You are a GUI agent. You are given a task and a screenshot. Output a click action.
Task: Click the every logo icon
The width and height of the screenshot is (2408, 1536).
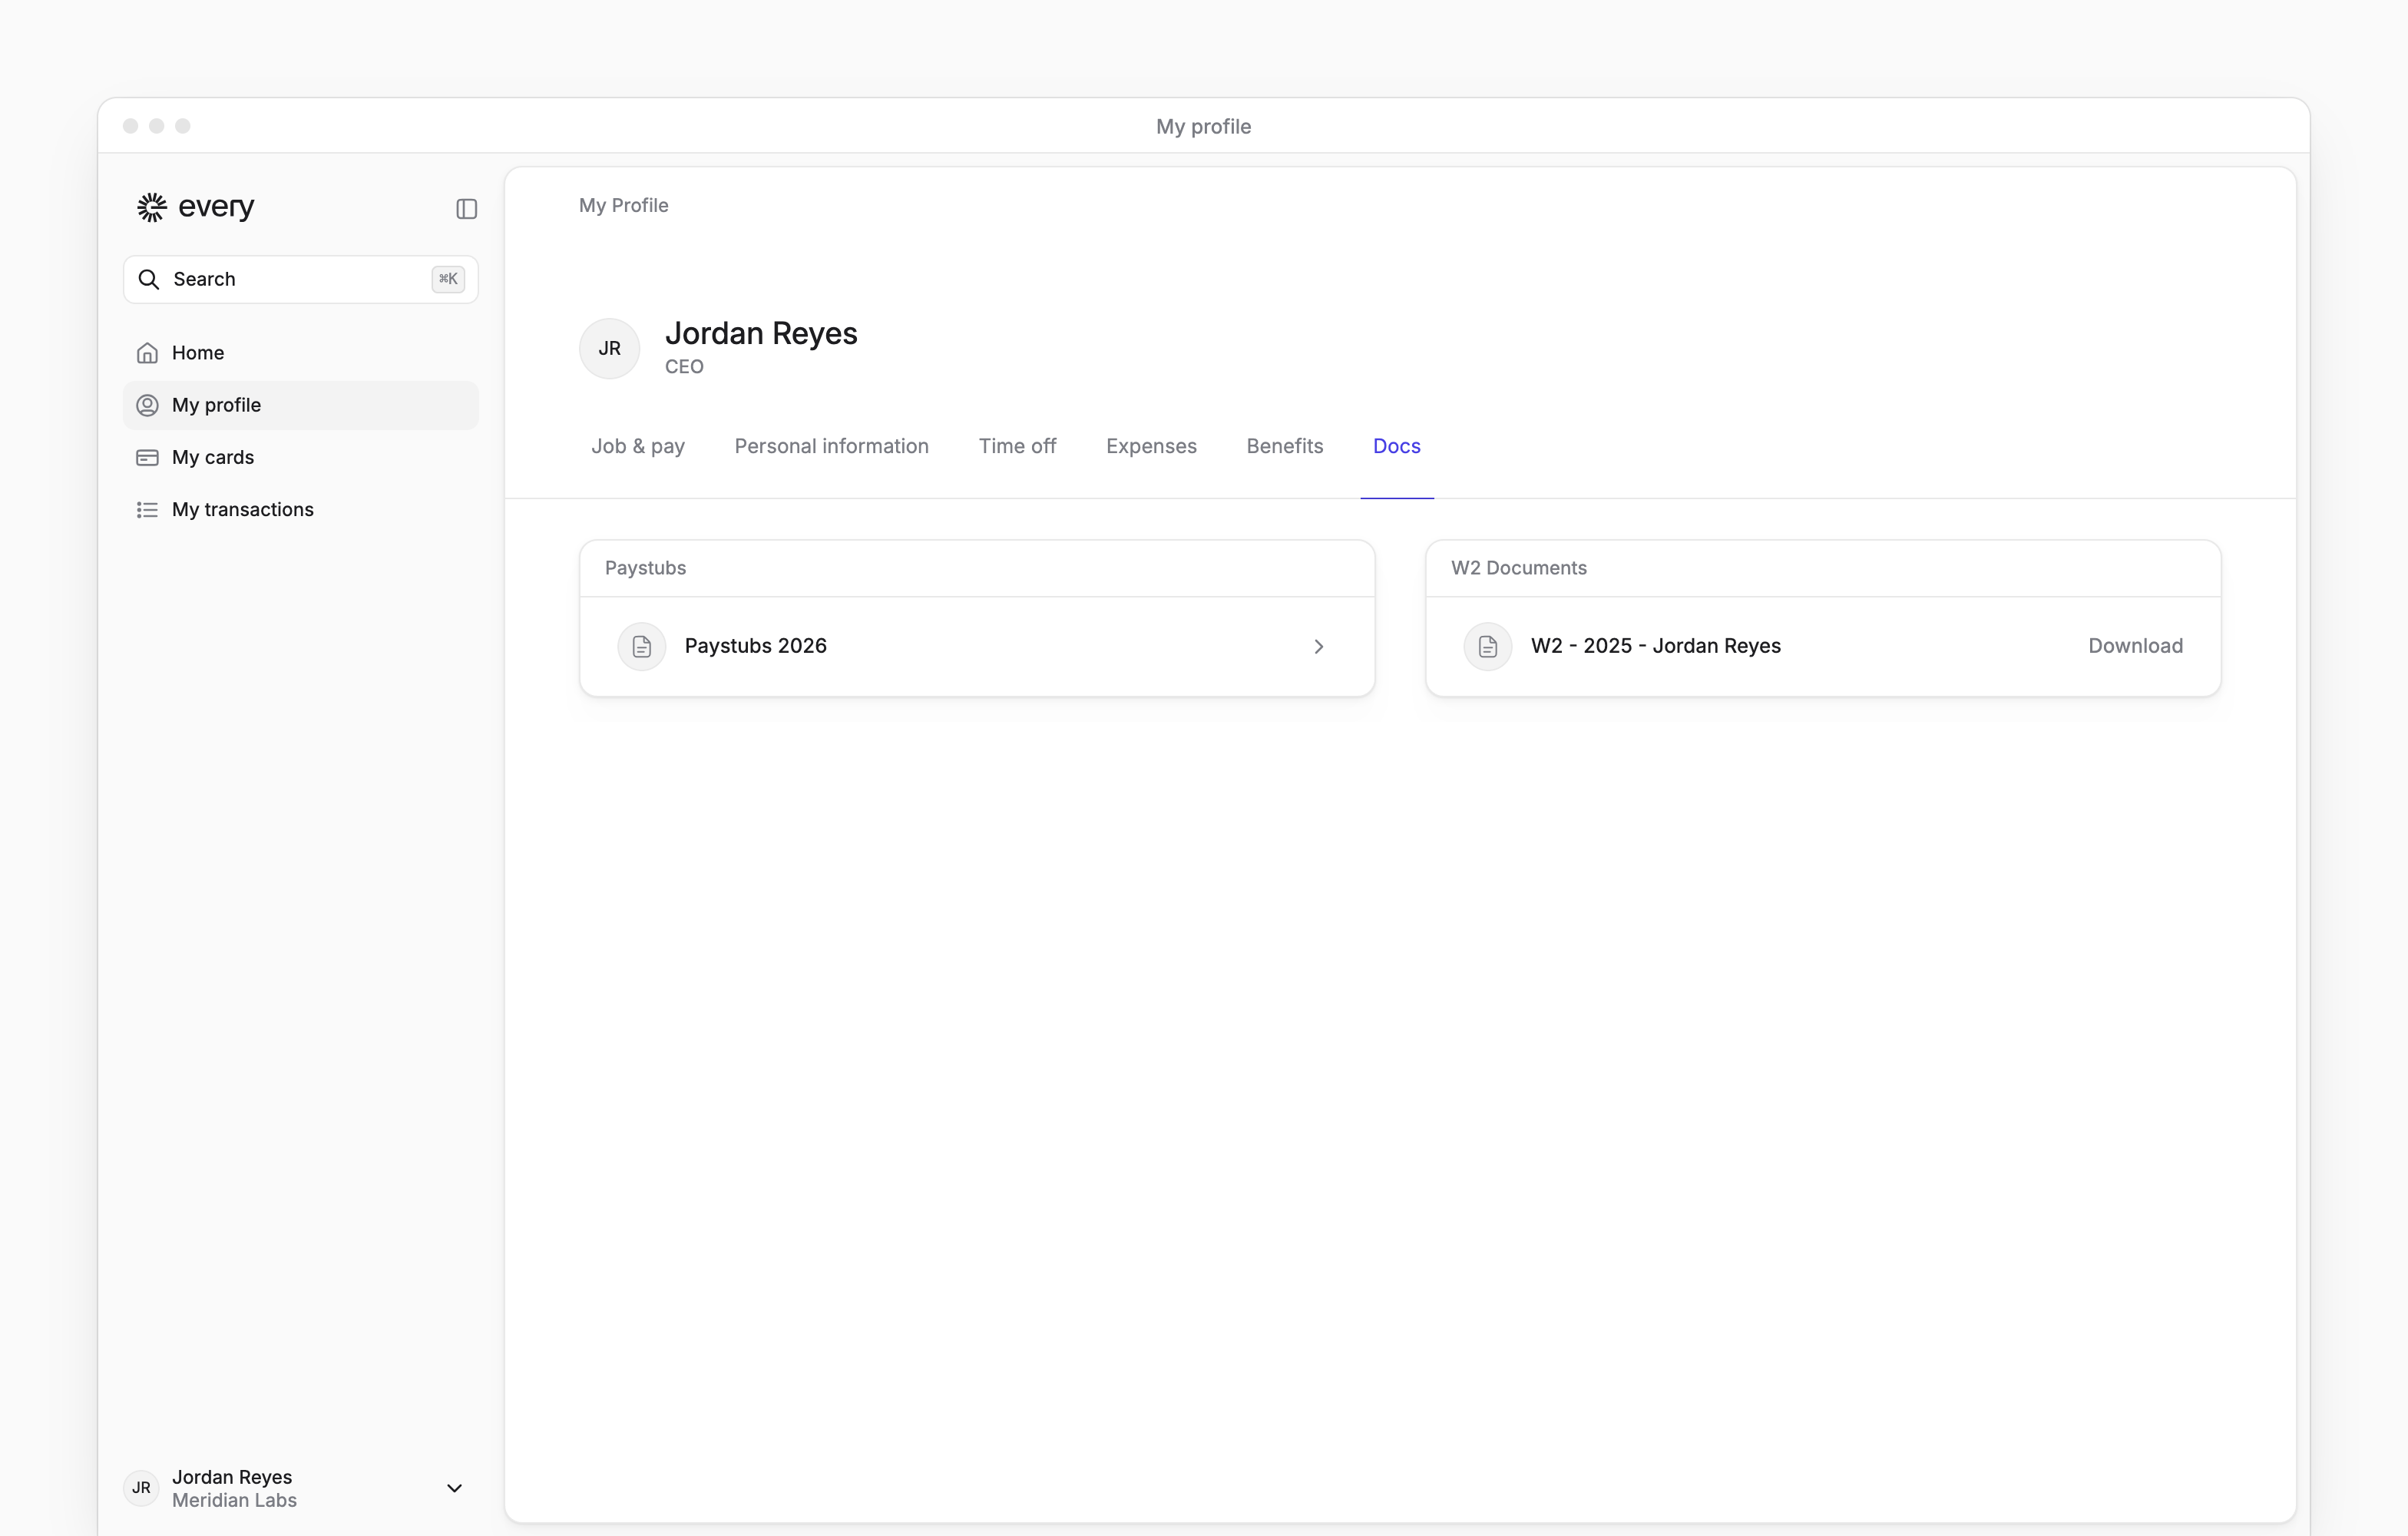[x=152, y=207]
